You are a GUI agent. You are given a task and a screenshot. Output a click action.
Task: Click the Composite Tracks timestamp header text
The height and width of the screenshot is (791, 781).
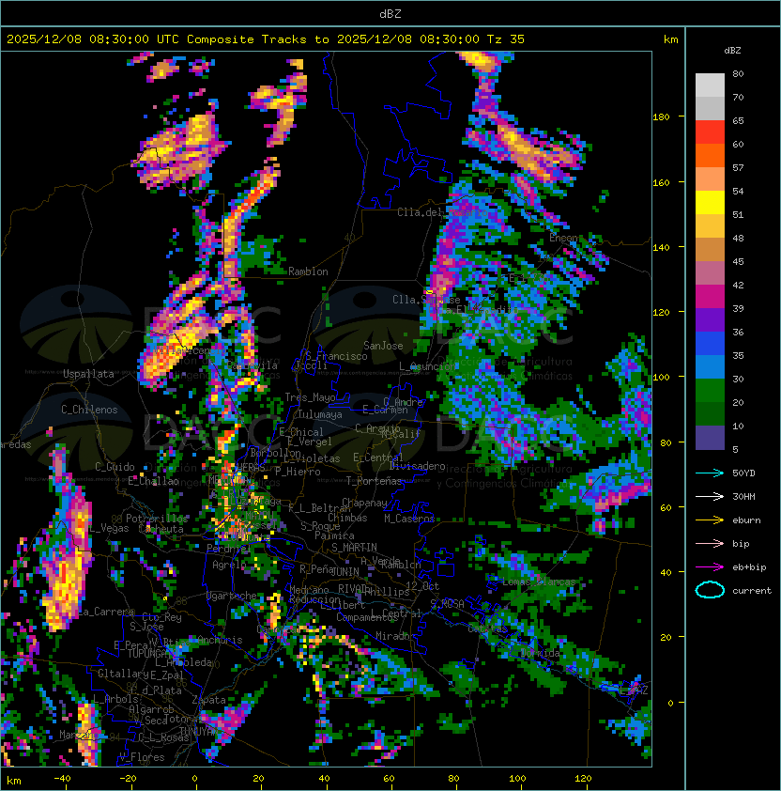266,39
